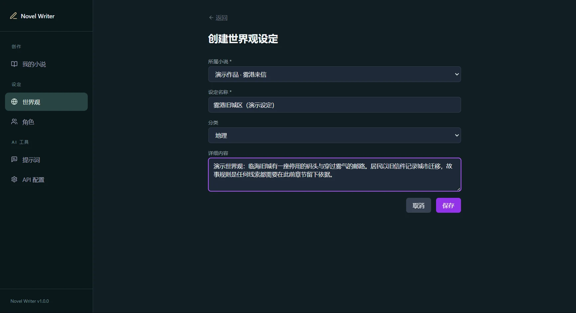576x313 pixels.
Task: Click the 分类 field label
Action: tap(213, 122)
